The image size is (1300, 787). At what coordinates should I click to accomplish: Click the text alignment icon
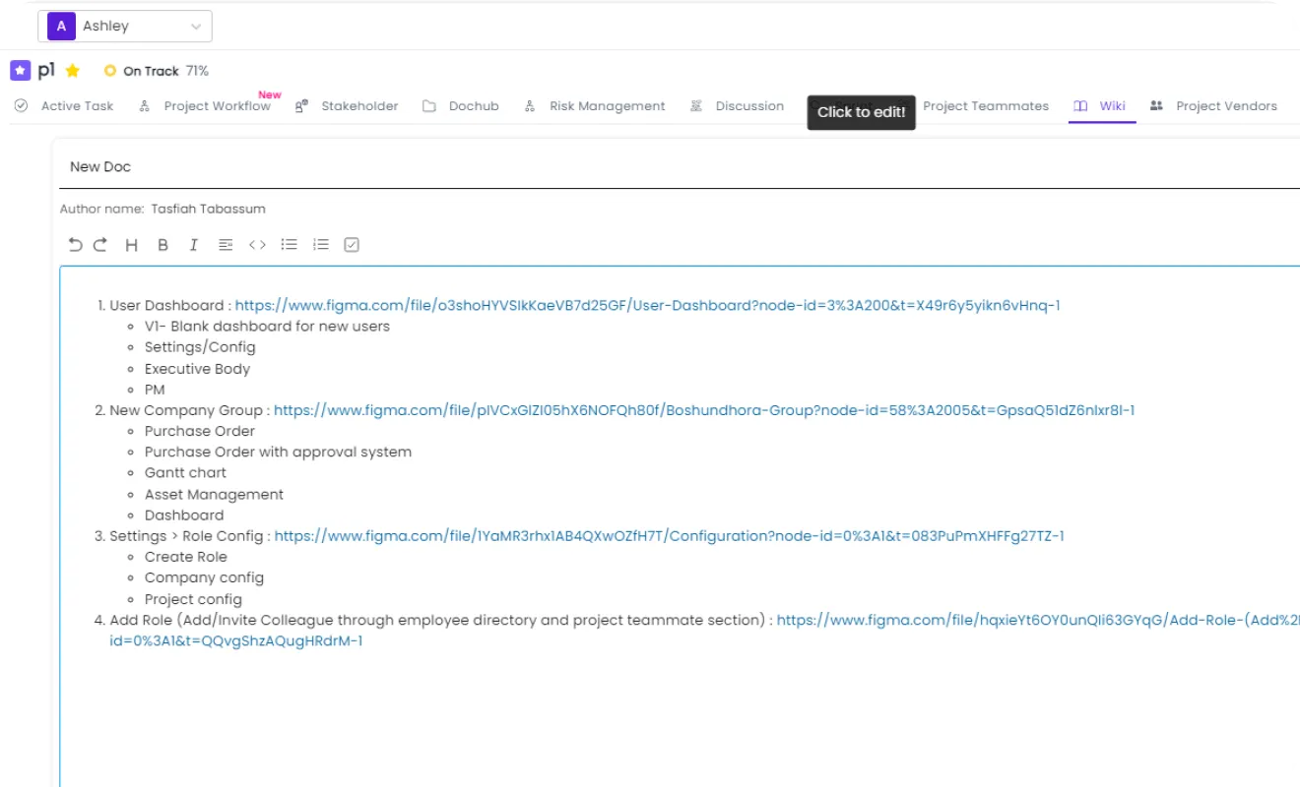pos(226,245)
